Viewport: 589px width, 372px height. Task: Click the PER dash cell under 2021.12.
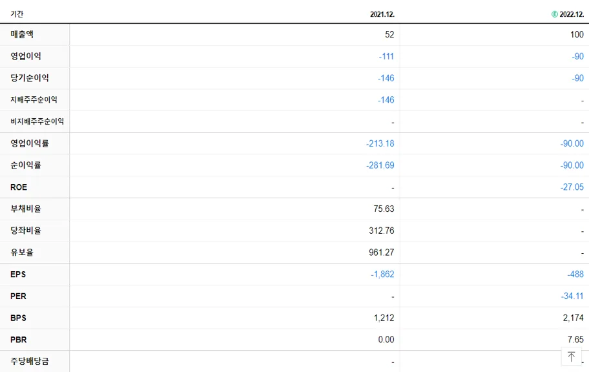(393, 296)
